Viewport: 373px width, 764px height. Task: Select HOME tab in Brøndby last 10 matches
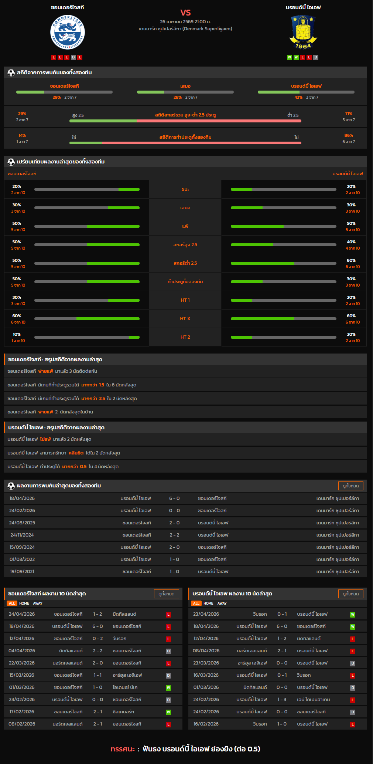click(208, 604)
